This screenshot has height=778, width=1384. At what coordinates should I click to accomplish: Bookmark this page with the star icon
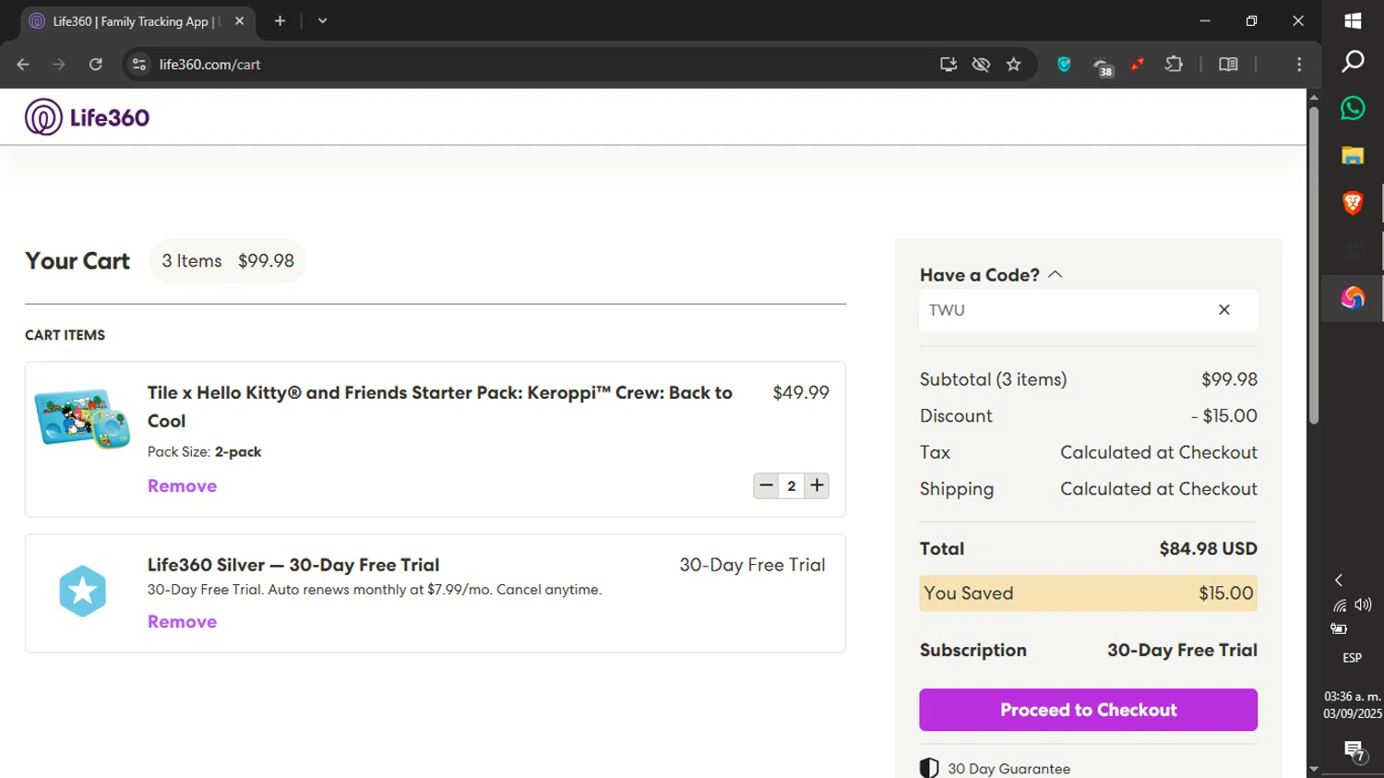(x=1014, y=65)
